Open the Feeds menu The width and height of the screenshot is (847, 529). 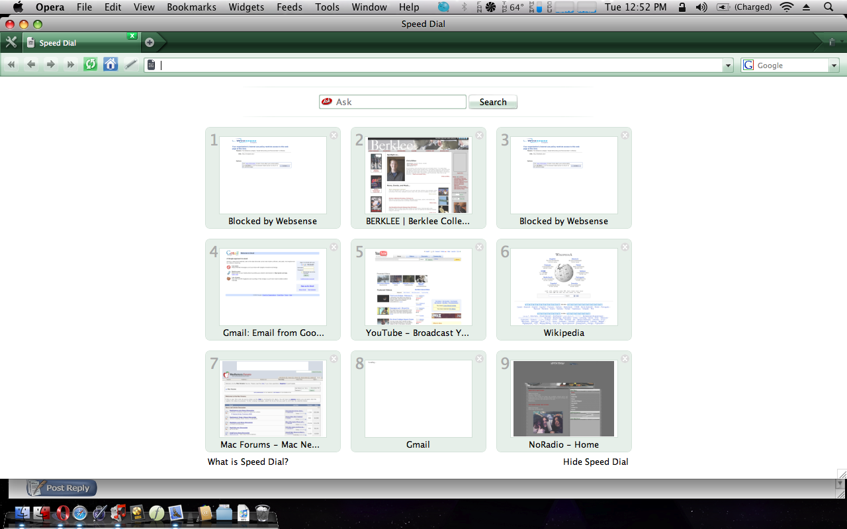point(289,7)
